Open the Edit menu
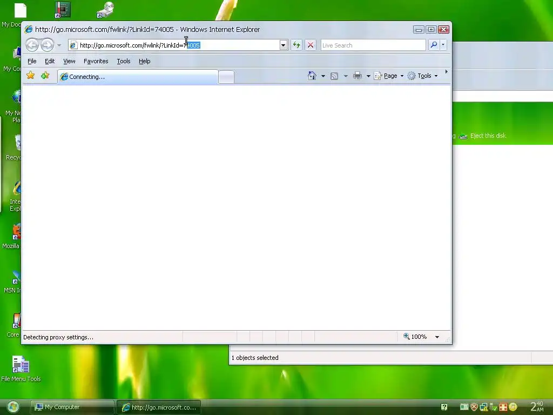Viewport: 553px width, 415px height. [x=50, y=61]
